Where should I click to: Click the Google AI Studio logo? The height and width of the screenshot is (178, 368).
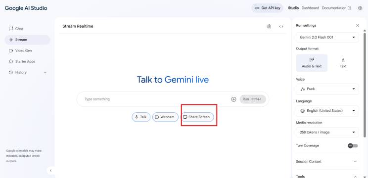pos(26,8)
